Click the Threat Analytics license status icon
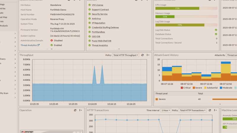Screen dimensions: 237x133 pos(89,45)
